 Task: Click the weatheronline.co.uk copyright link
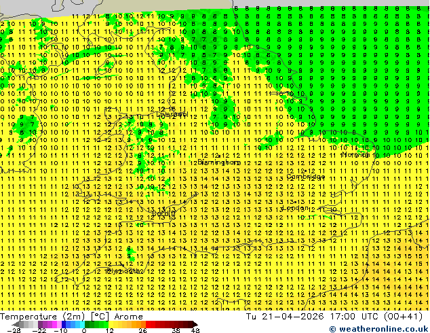[379, 329]
